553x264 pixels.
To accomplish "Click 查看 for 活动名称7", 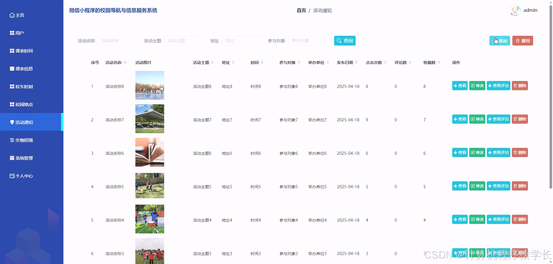I will click(x=460, y=119).
